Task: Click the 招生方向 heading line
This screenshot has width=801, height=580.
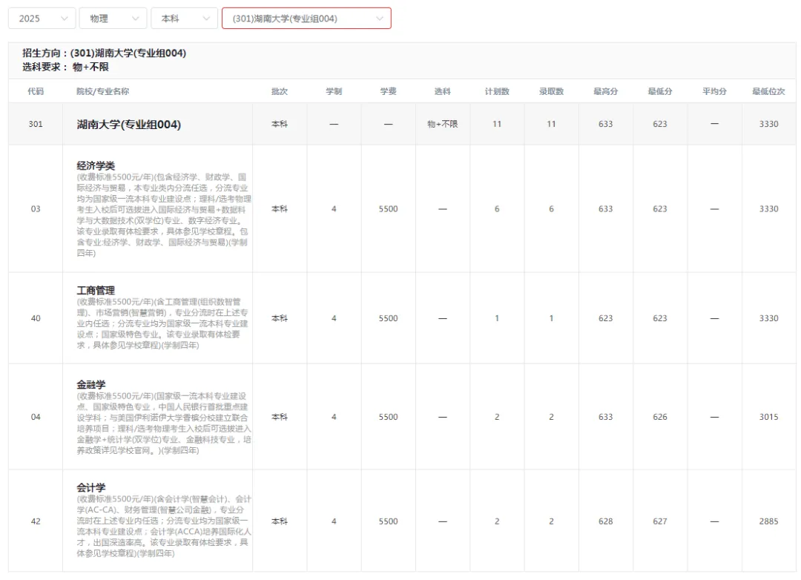Action: (x=105, y=53)
